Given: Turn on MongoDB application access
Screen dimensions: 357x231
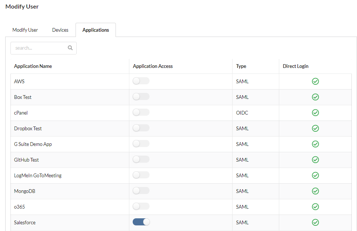Looking at the screenshot, I should [141, 191].
